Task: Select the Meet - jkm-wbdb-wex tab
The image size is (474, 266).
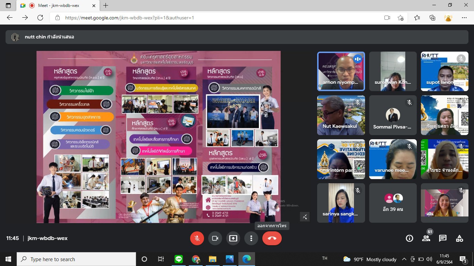Action: 58,6
